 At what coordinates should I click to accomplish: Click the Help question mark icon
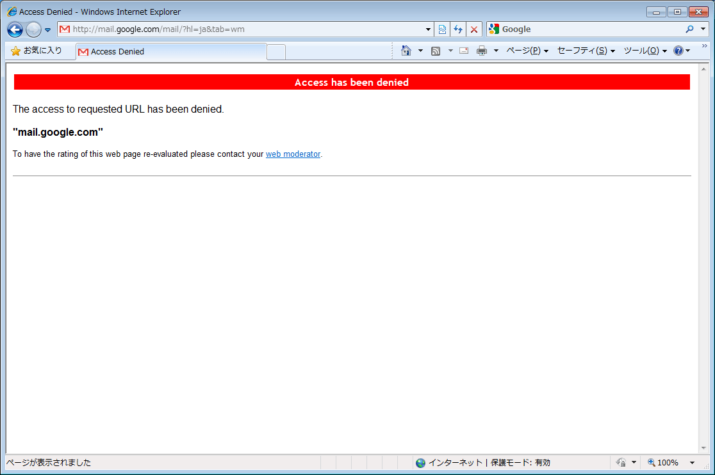(x=678, y=51)
